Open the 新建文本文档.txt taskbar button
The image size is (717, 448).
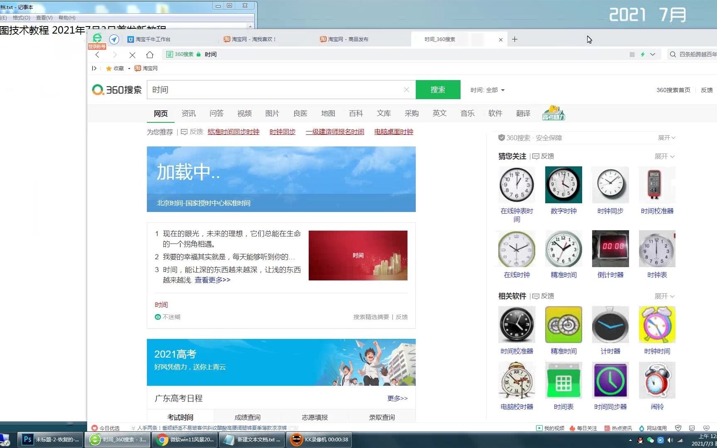point(252,439)
